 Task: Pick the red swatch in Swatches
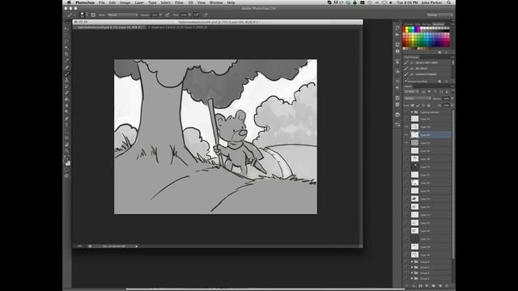coord(404,28)
